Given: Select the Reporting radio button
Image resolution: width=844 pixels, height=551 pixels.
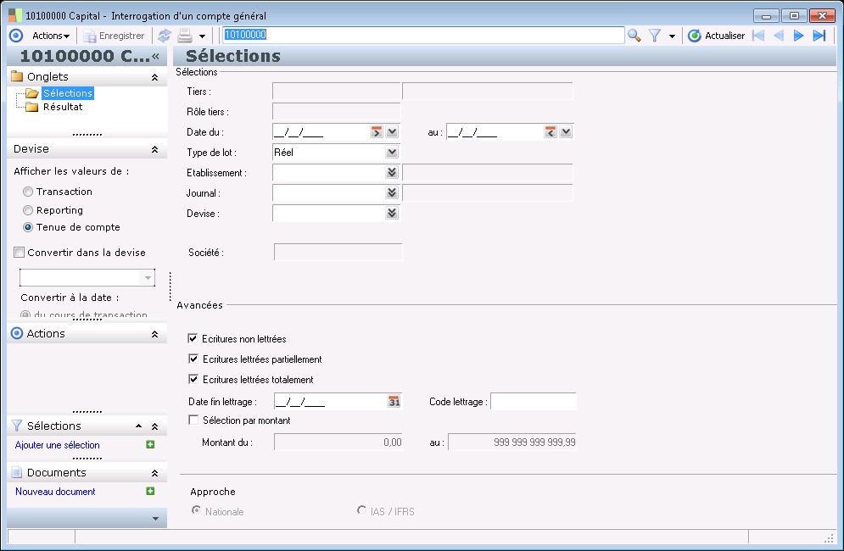Looking at the screenshot, I should point(28,210).
